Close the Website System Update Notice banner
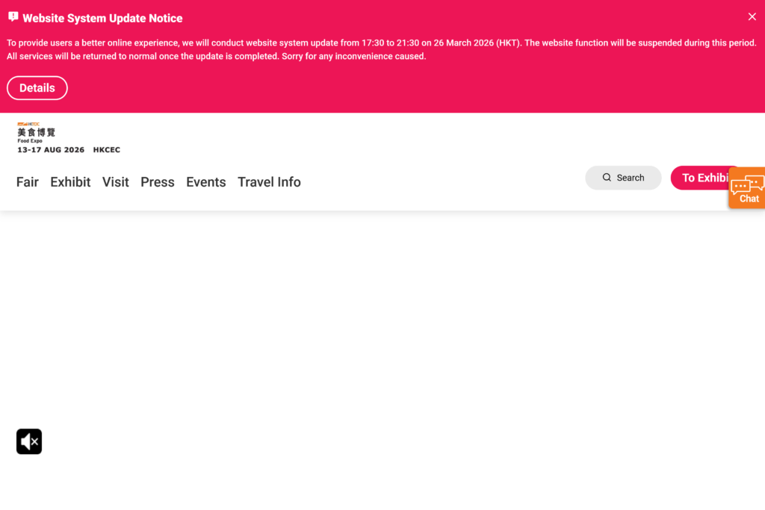Screen dimensions: 765x510 [x=752, y=17]
